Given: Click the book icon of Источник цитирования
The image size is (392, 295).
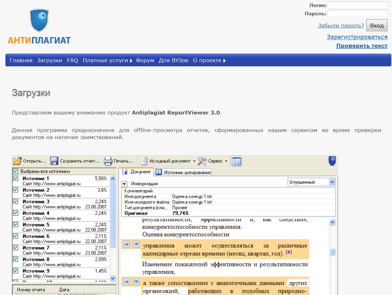Looking at the screenshot, I should tap(159, 173).
